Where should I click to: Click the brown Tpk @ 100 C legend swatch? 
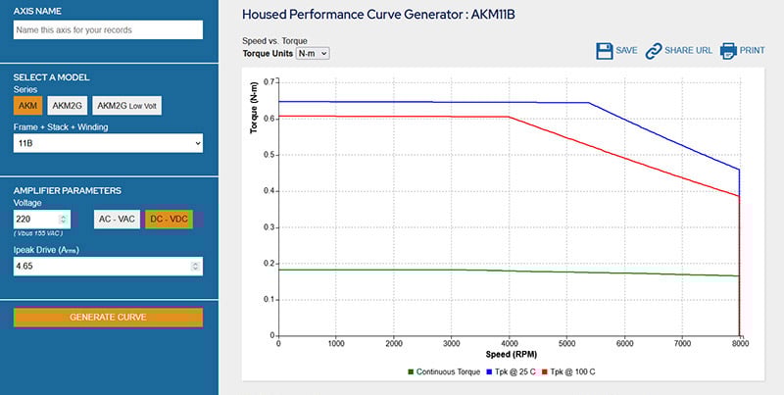546,372
